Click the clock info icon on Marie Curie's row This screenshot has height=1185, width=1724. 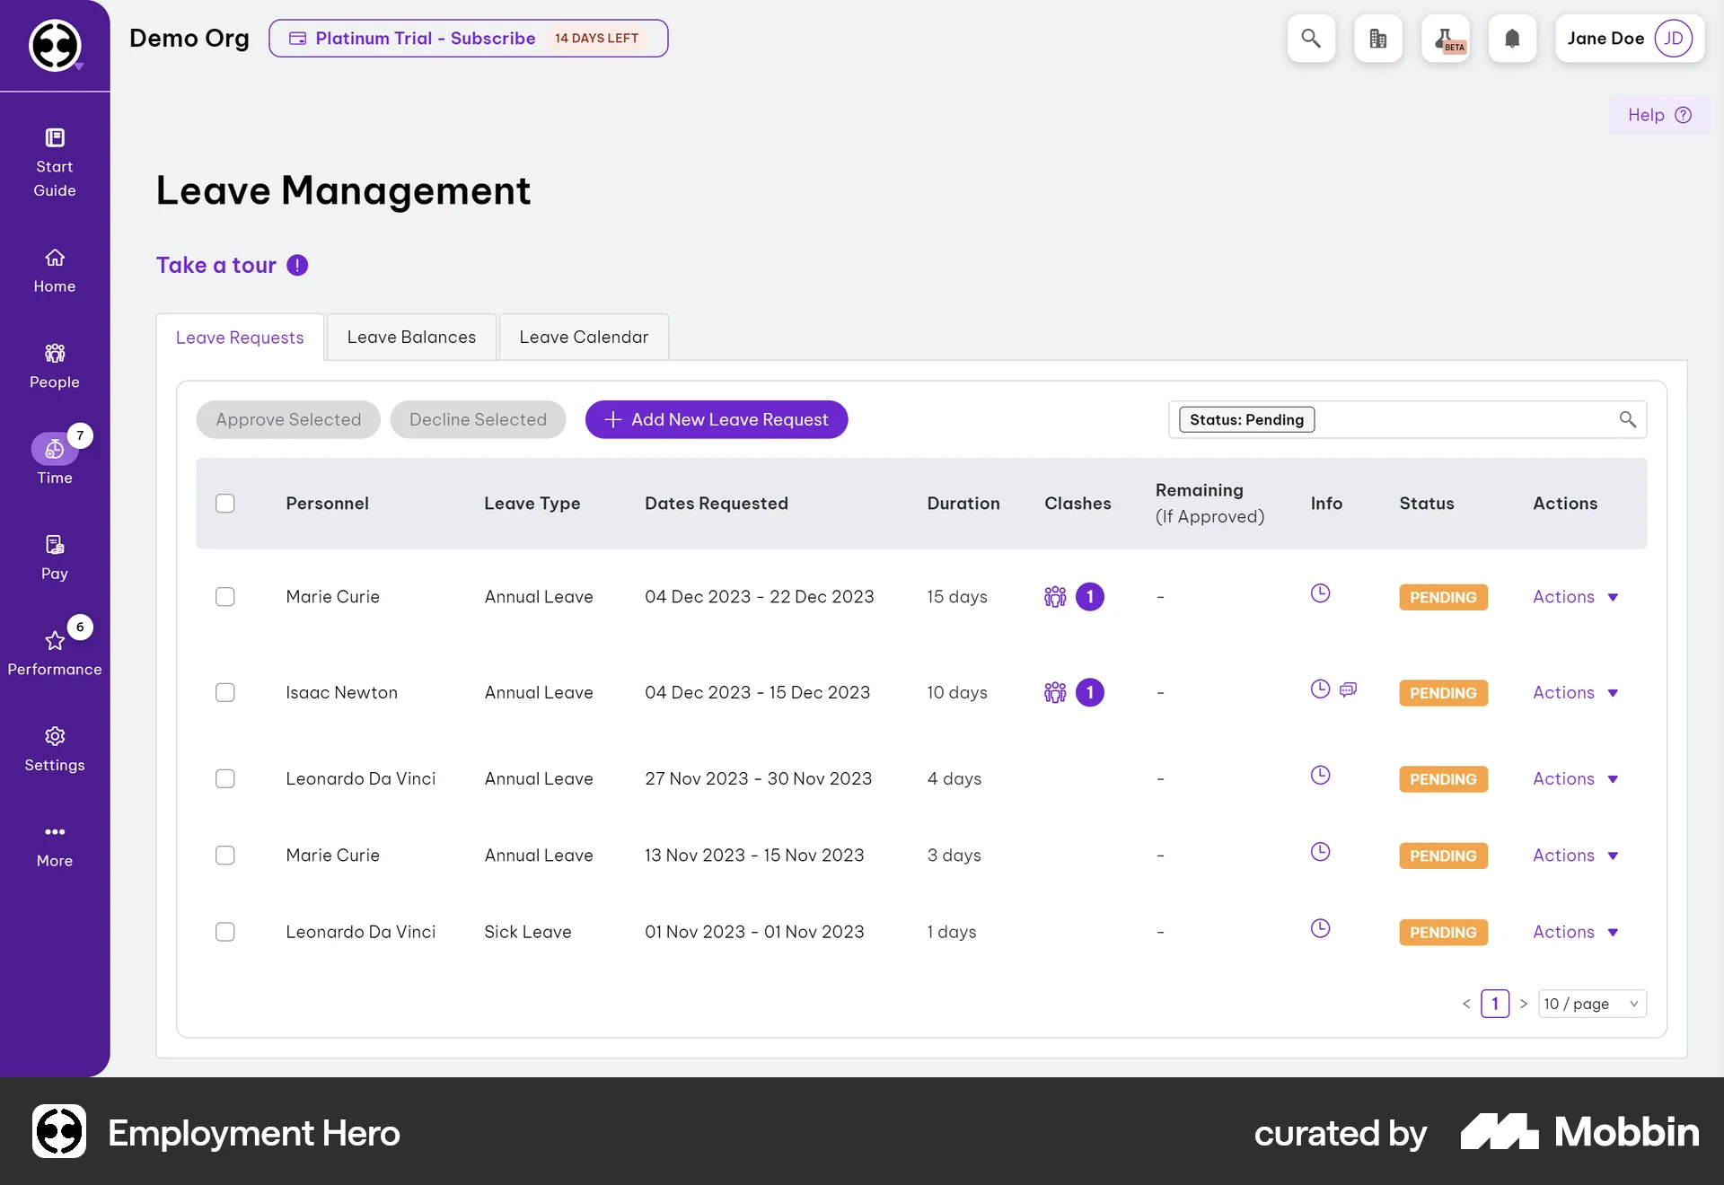coord(1319,592)
